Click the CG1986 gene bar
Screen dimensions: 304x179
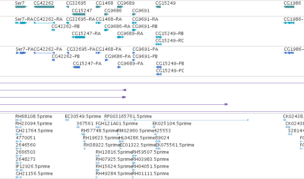[289, 7]
